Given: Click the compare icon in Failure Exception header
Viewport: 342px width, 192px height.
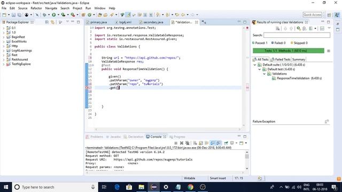Looking at the screenshot, I should coord(327,122).
